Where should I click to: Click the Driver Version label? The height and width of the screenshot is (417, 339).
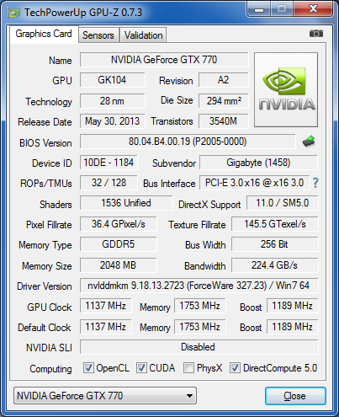click(45, 286)
